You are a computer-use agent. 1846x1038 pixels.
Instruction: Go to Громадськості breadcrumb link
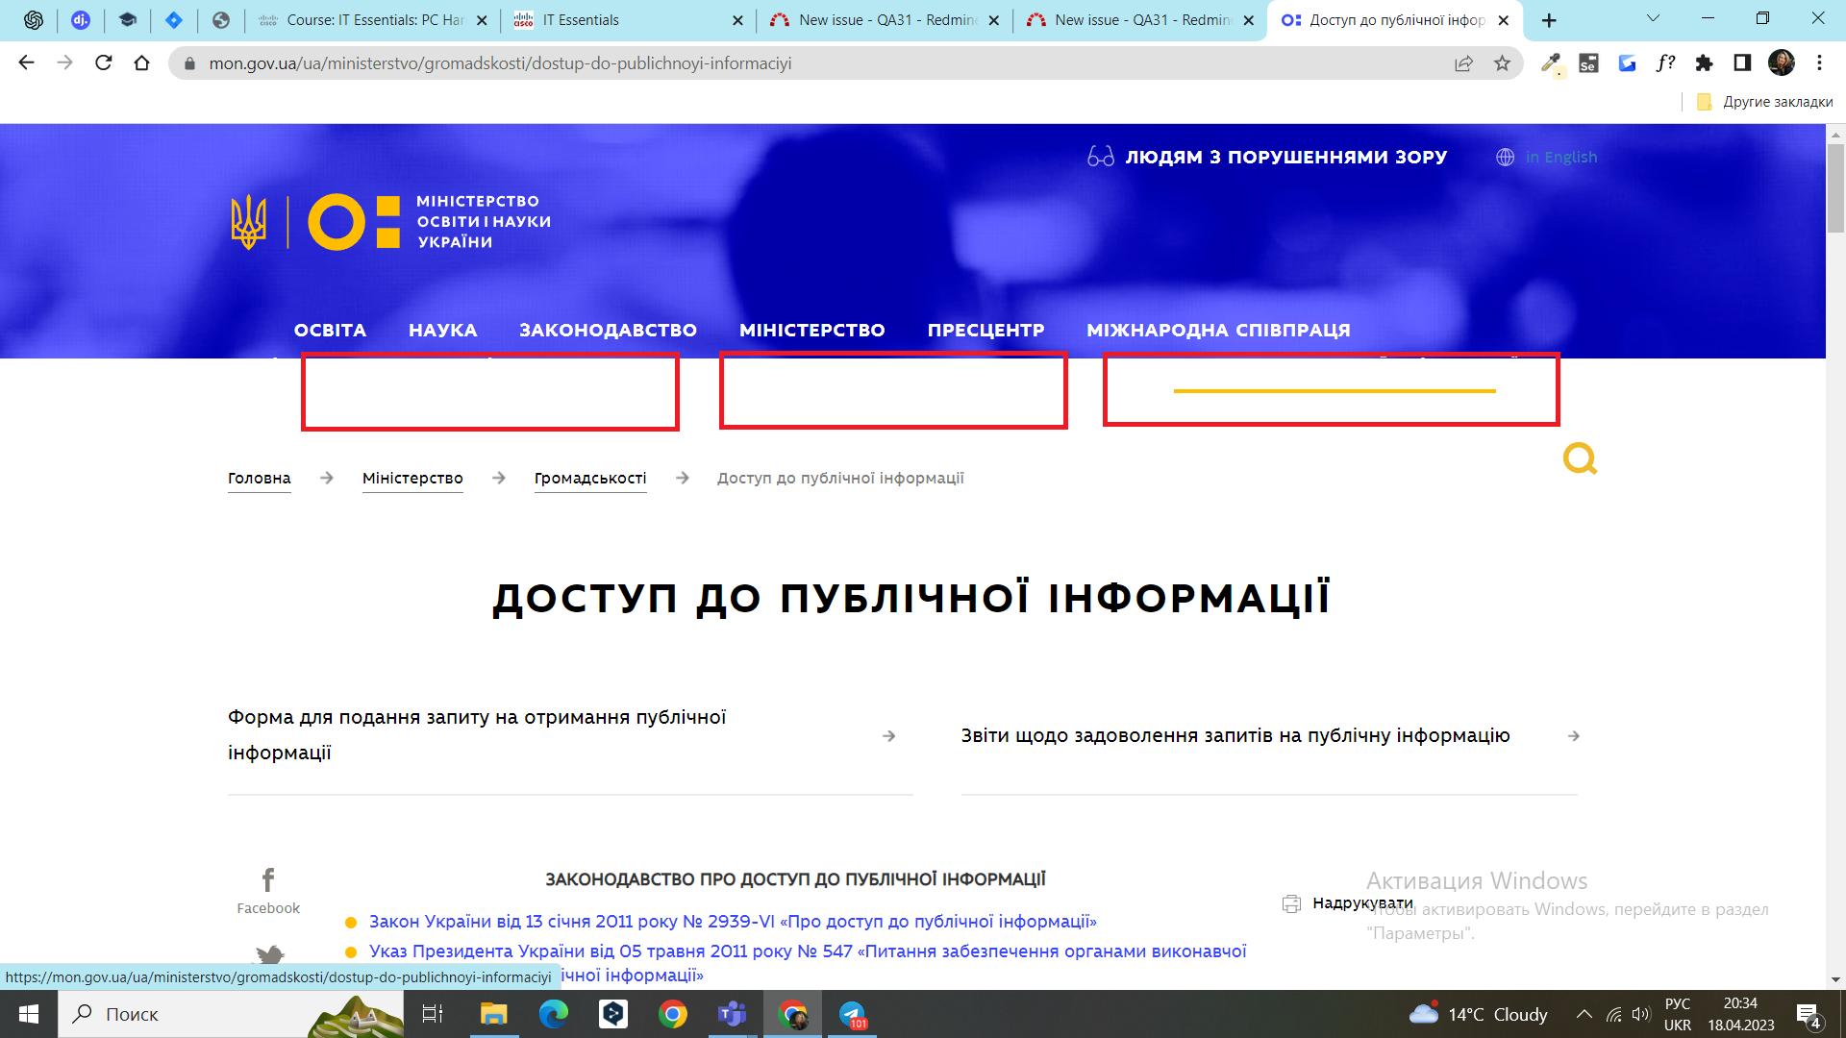click(x=589, y=478)
